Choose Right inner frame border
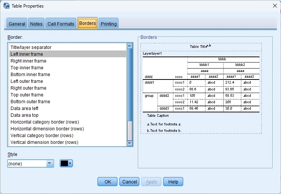This screenshot has height=194, width=281. [28, 61]
